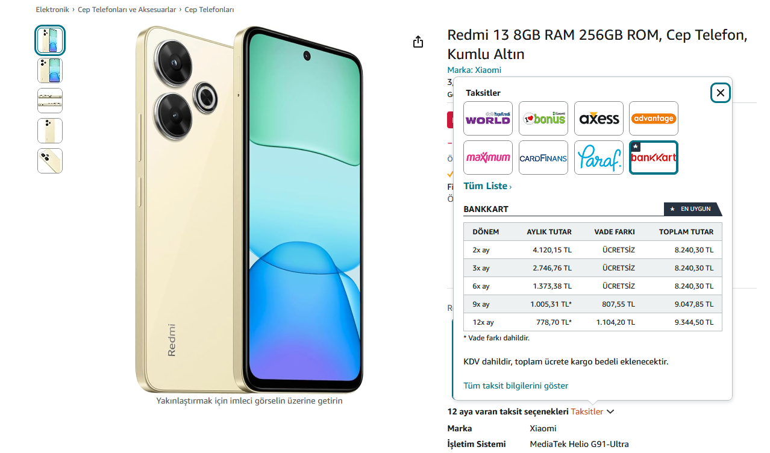Pick the Advantage card icon
This screenshot has height=453, width=770.
654,118
